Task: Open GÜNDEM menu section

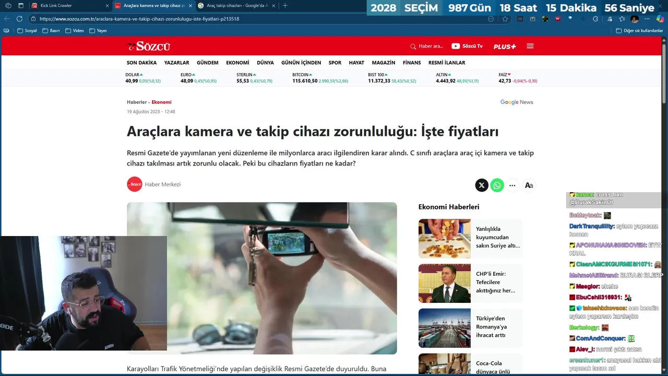Action: pos(207,63)
